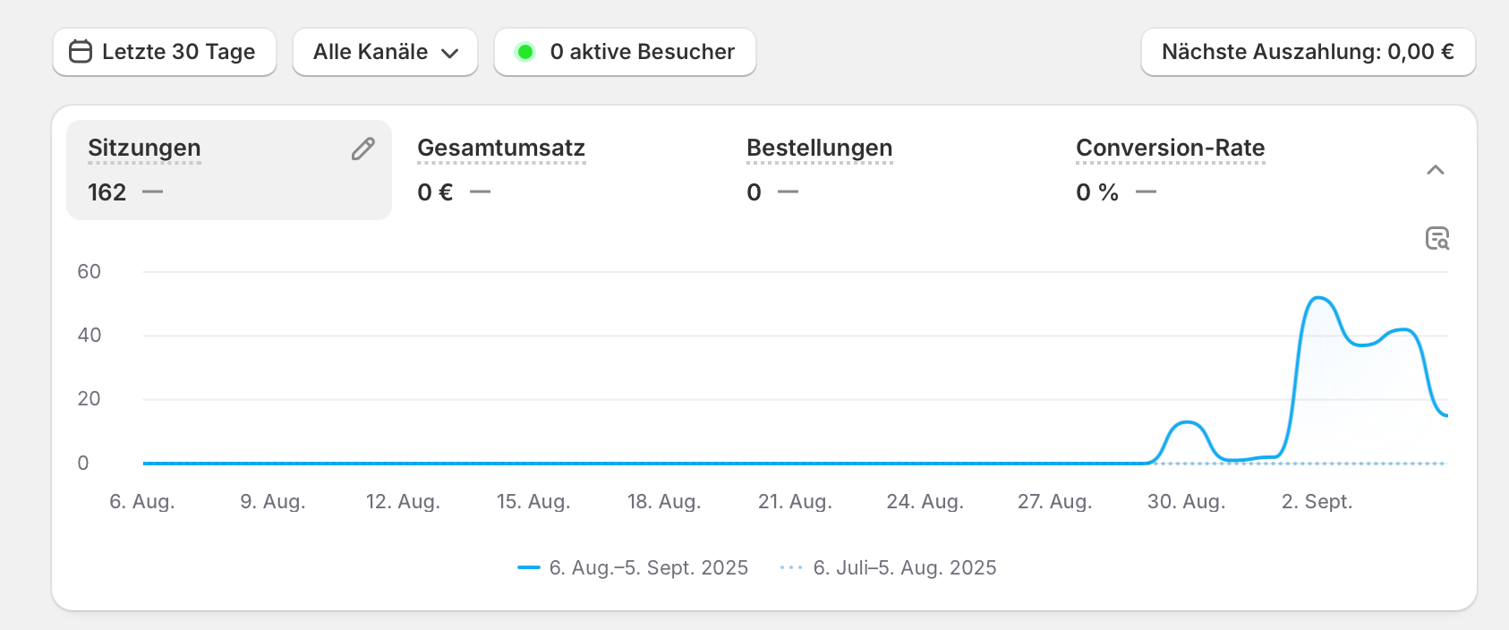The width and height of the screenshot is (1509, 630).
Task: Click the 2. Sept. axis label
Action: click(1317, 501)
